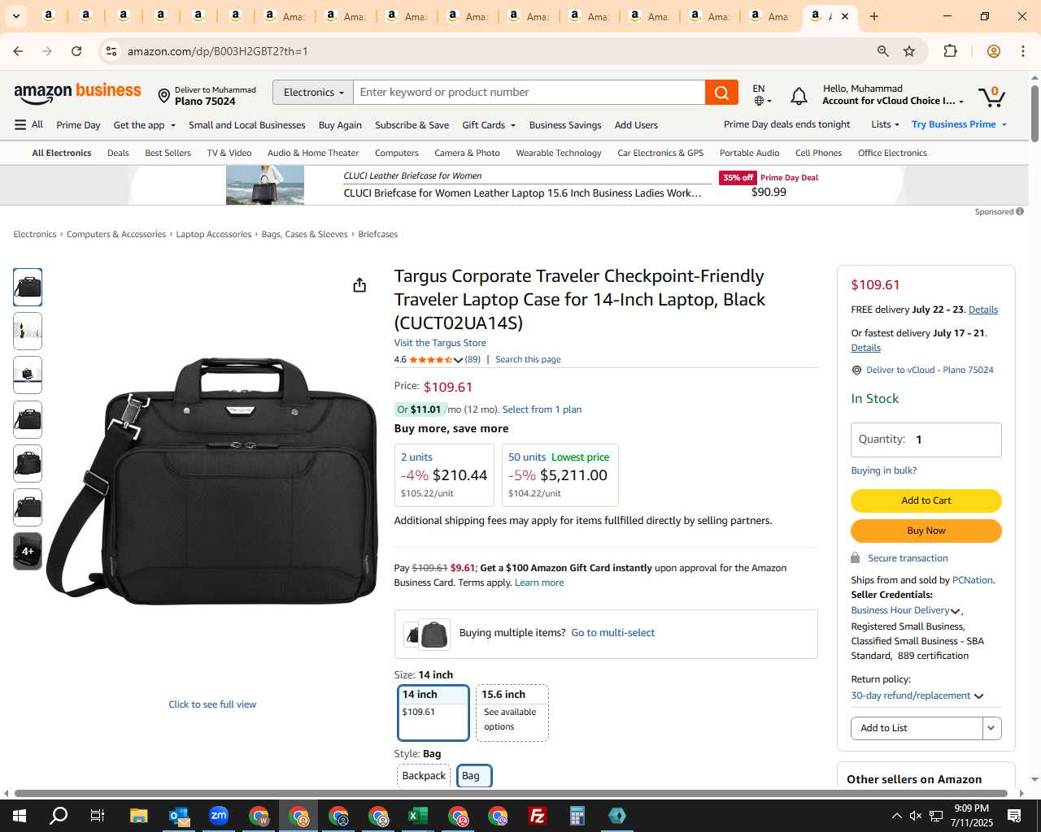Click the Amazon Business logo

tap(77, 93)
